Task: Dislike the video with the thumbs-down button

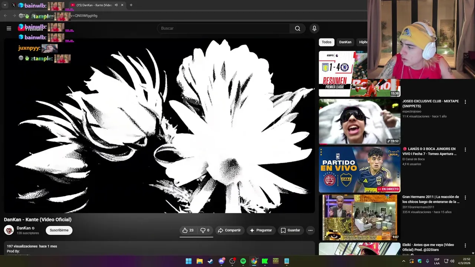Action: 205,230
